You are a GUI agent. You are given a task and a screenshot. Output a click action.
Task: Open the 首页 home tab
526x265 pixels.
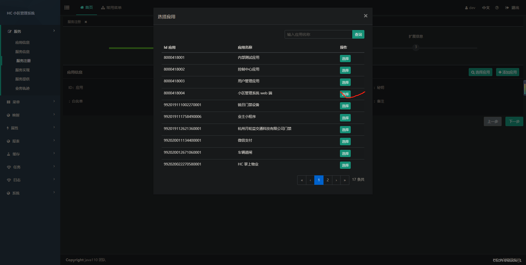[87, 8]
